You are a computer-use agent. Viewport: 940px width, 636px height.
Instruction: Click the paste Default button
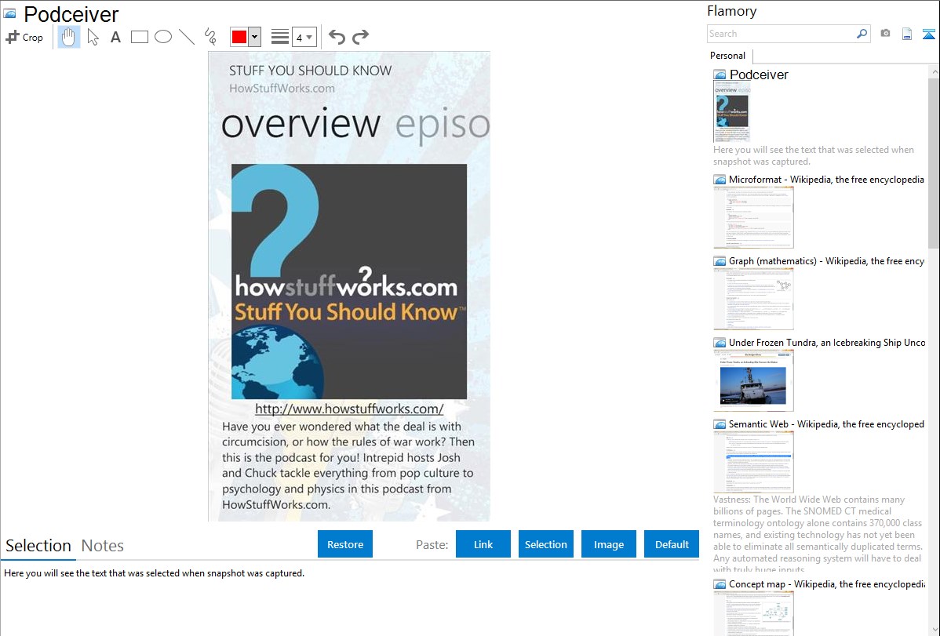tap(672, 544)
